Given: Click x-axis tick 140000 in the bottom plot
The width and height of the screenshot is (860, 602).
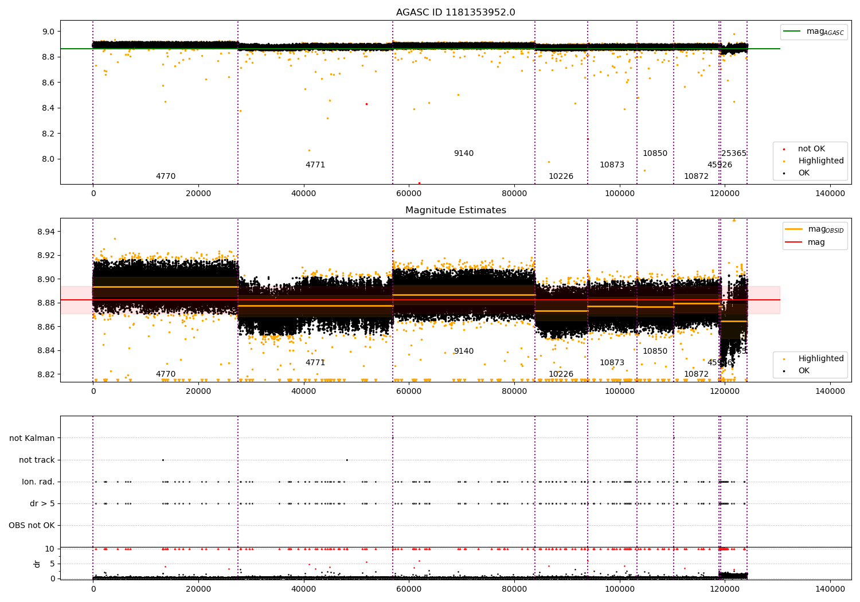Looking at the screenshot, I should point(830,589).
